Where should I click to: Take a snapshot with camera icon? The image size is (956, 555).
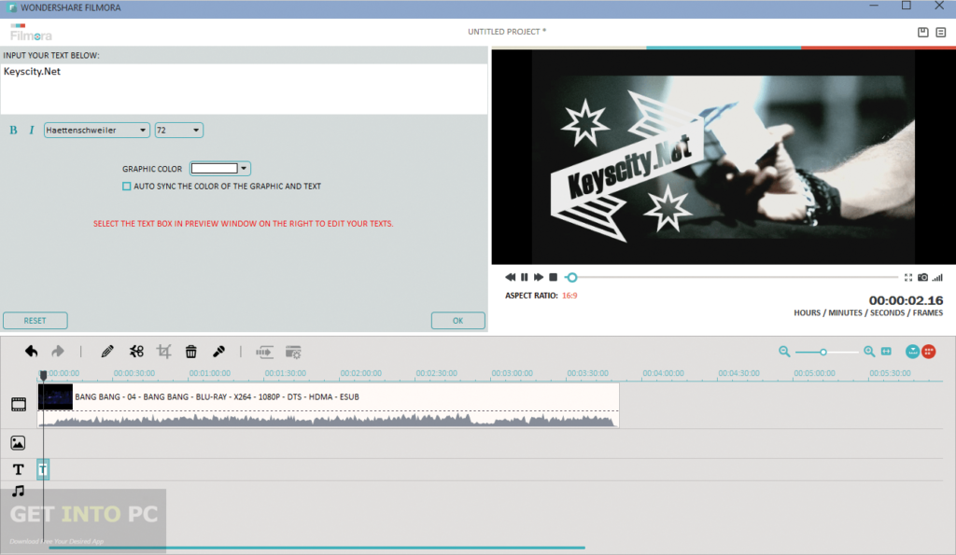coord(923,277)
